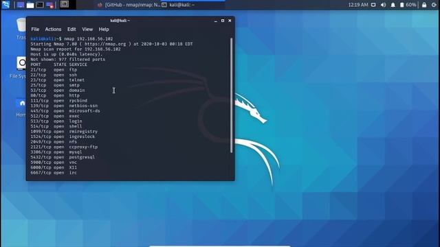
Task: Click the 12:19 AM panel clock
Action: [x=358, y=5]
